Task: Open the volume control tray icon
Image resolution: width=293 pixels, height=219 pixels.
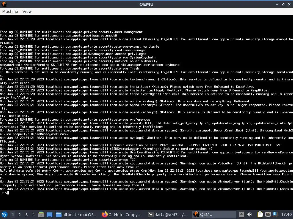Action: pyautogui.click(x=250, y=214)
